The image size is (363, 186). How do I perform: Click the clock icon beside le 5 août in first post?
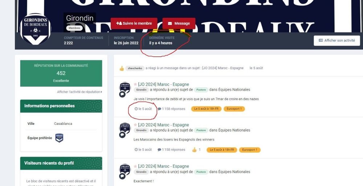136,109
